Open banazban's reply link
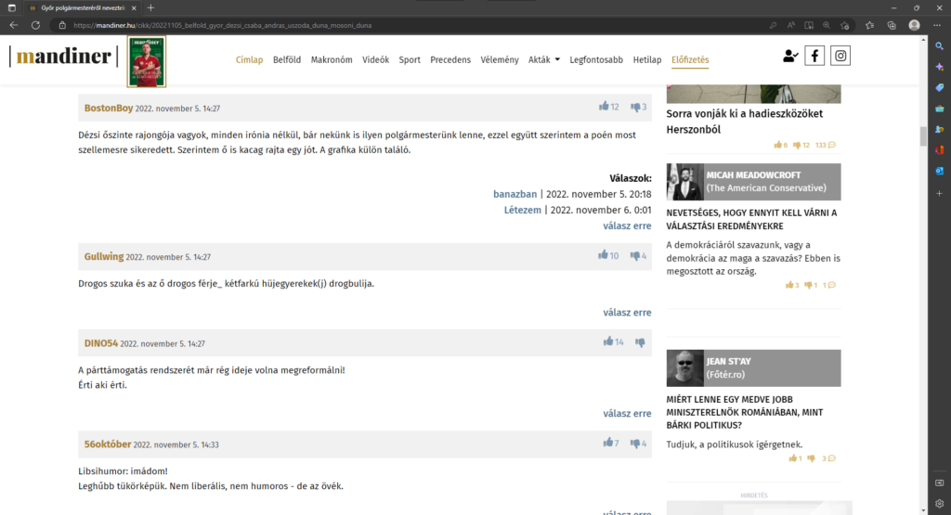The image size is (951, 515). pyautogui.click(x=515, y=195)
